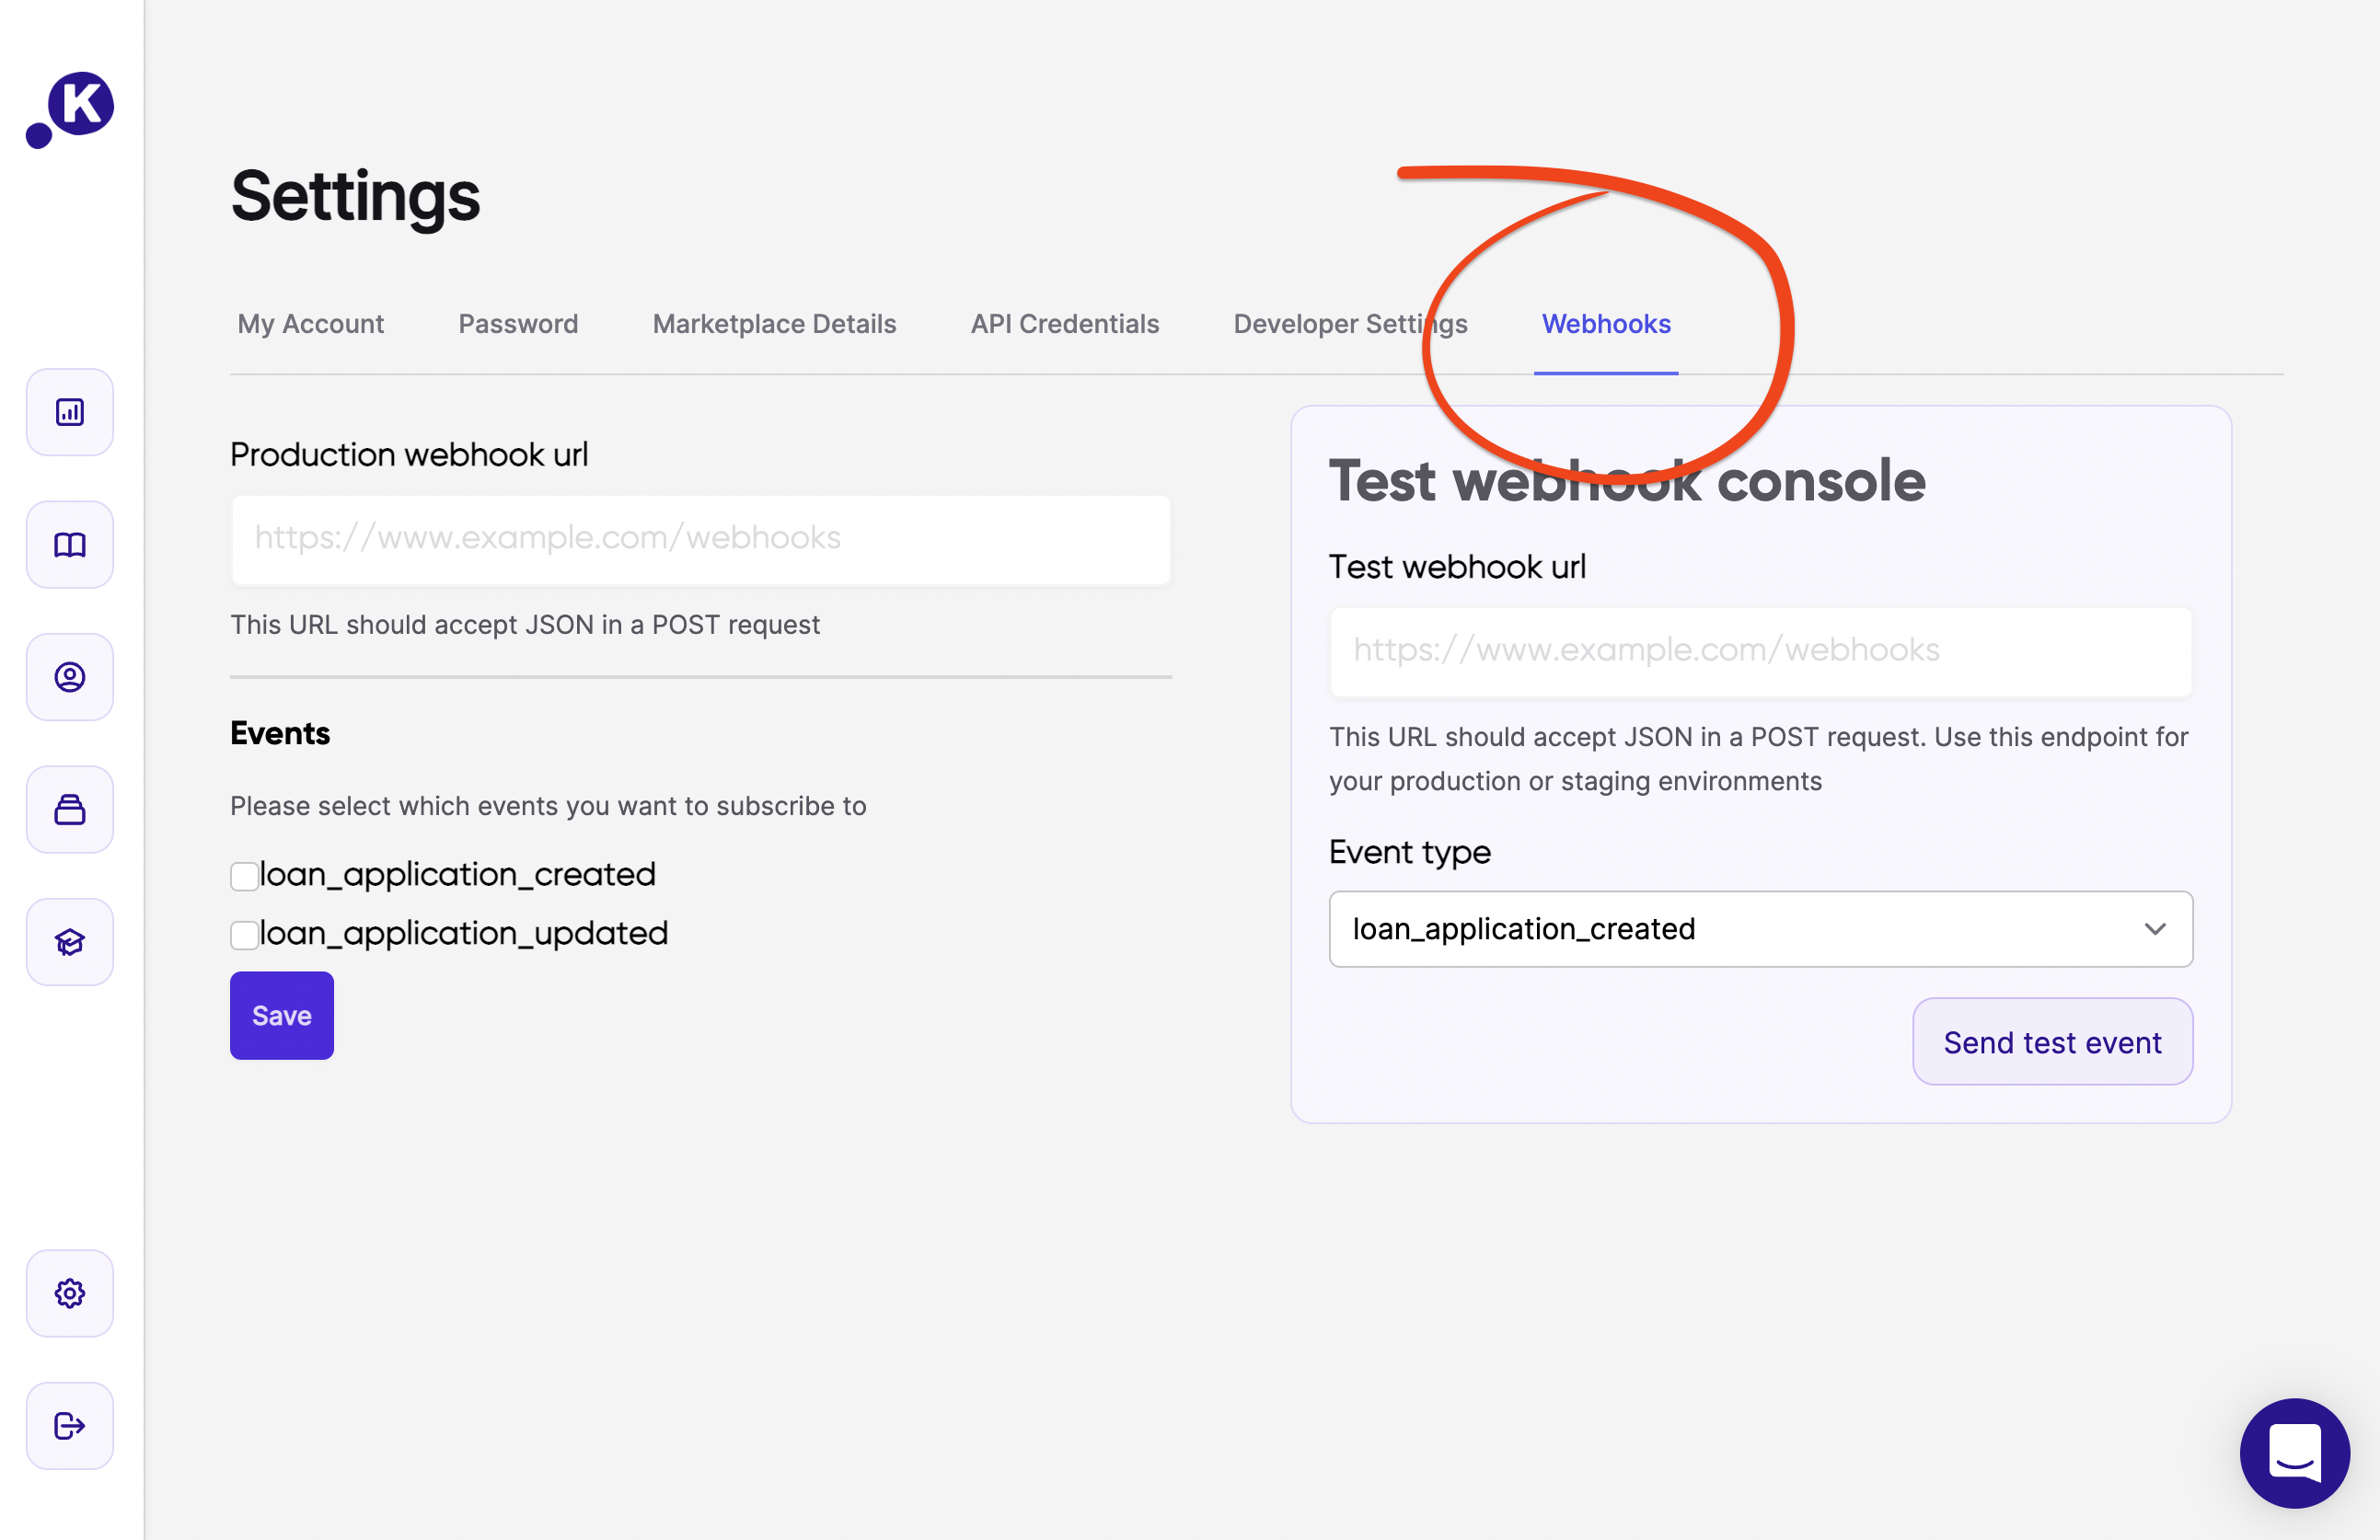Open the settings gear icon in the sidebar
This screenshot has height=1540, width=2380.
tap(70, 1293)
